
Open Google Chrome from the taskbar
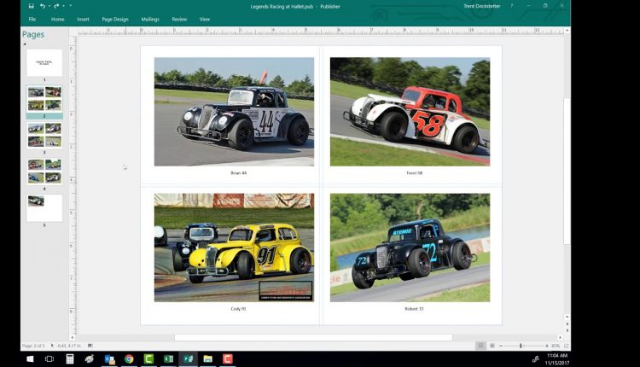(129, 358)
